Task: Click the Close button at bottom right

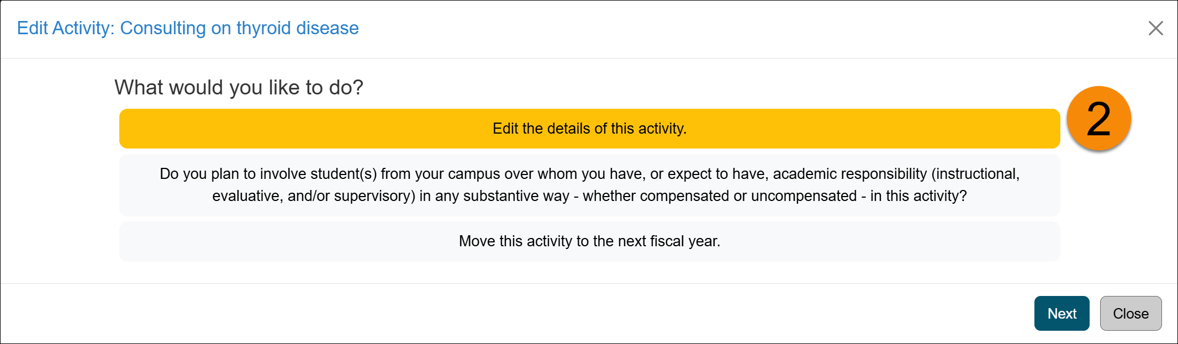Action: coord(1131,313)
